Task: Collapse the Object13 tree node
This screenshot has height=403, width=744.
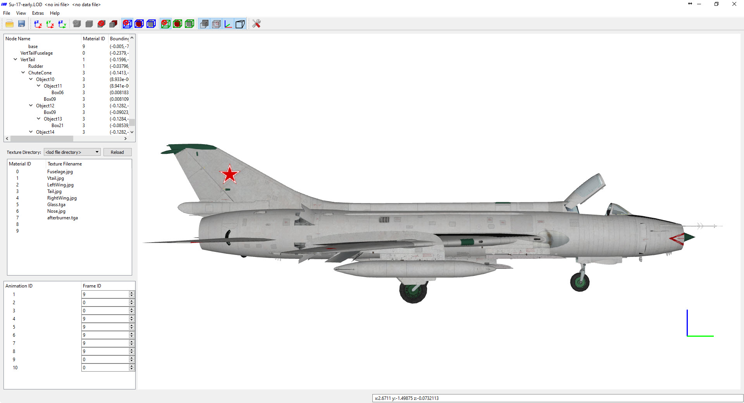Action: click(39, 119)
